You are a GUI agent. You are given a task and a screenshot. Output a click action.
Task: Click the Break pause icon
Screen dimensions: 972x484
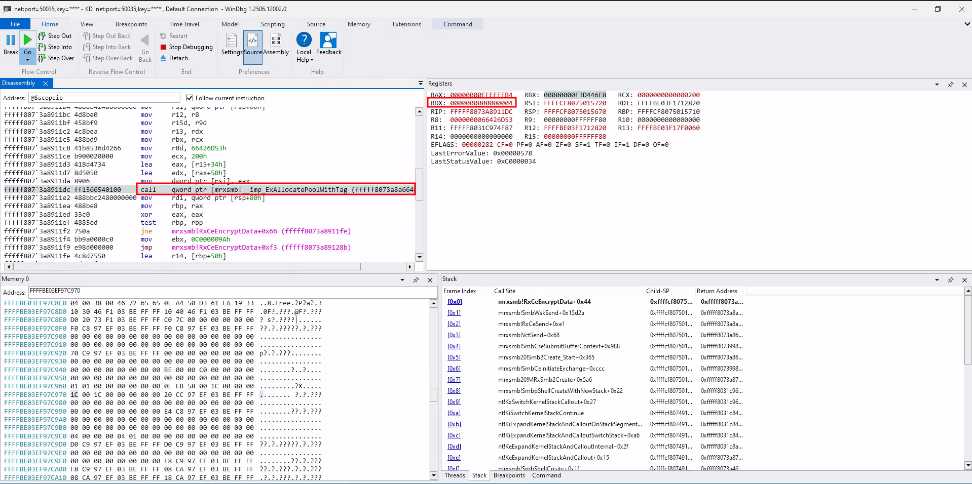[x=10, y=40]
